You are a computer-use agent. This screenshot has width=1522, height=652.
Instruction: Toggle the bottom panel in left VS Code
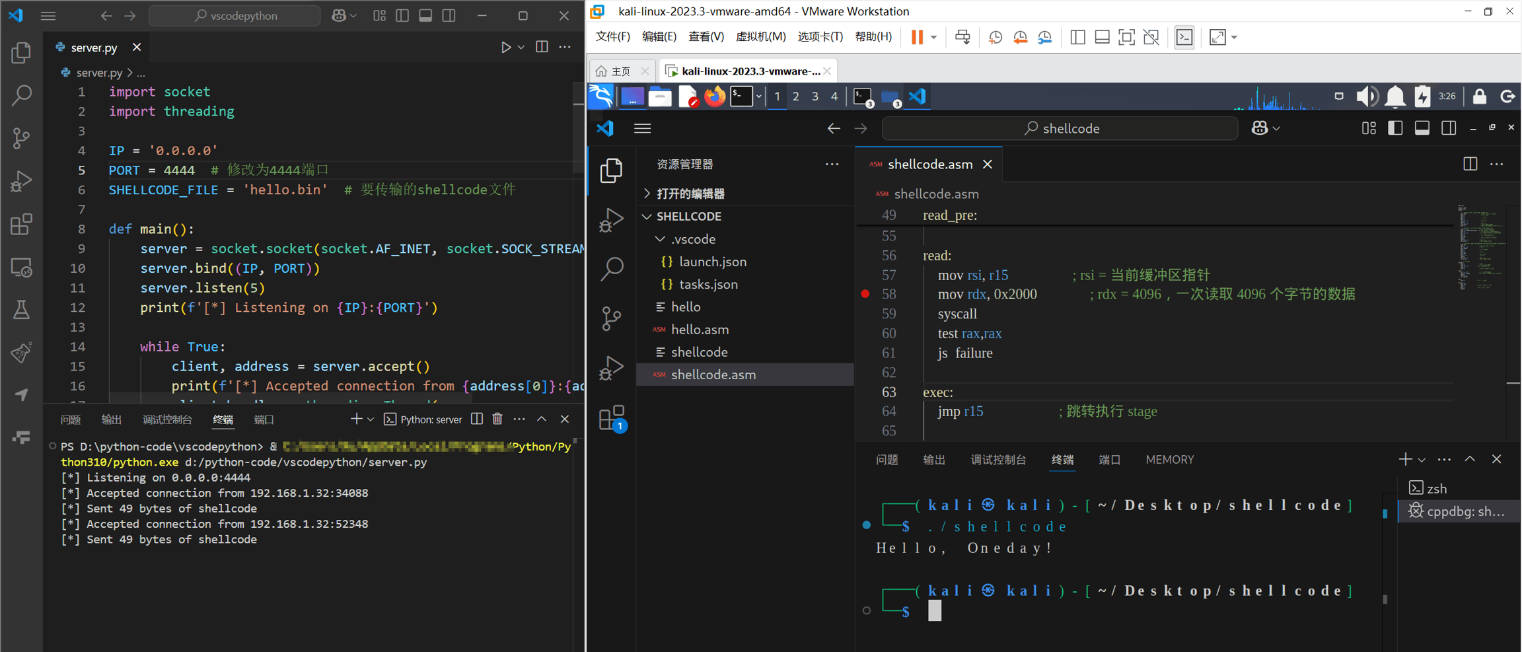[x=425, y=15]
